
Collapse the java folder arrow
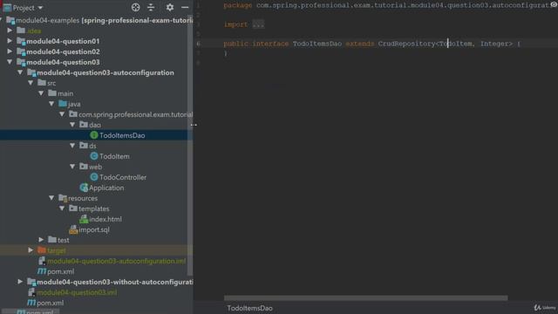coord(51,104)
